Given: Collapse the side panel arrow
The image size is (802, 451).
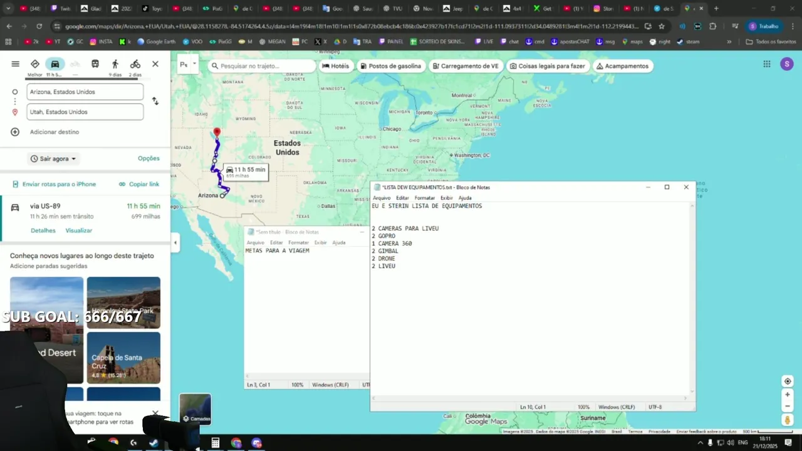Looking at the screenshot, I should click(175, 242).
